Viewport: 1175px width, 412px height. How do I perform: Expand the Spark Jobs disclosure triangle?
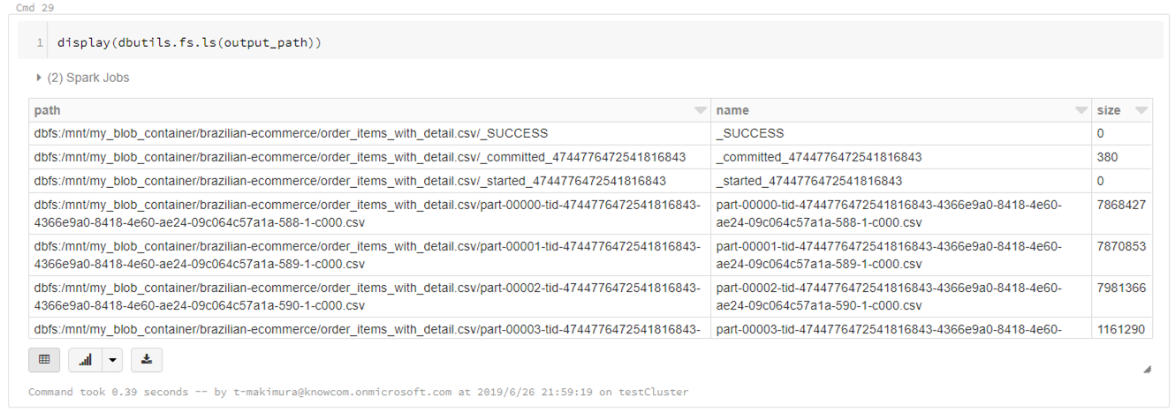[x=39, y=78]
